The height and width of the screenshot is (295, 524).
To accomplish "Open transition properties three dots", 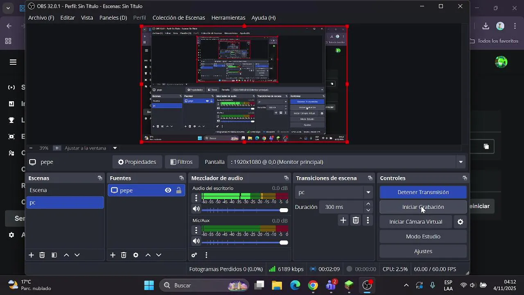I will [x=368, y=220].
